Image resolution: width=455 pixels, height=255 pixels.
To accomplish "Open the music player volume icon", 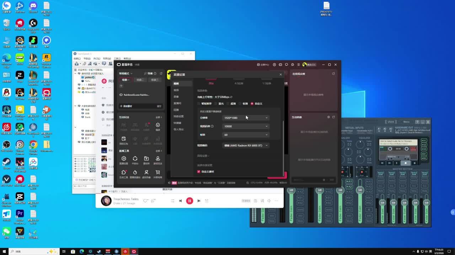I will coord(269,201).
